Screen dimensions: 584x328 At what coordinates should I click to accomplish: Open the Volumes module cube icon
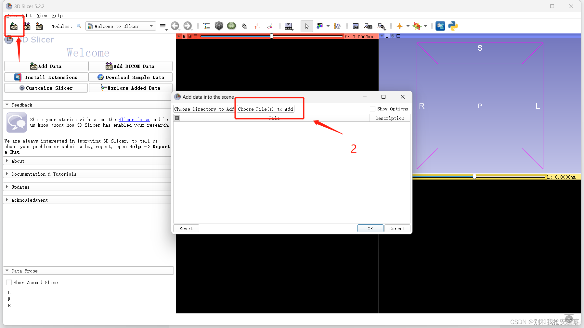(x=219, y=26)
